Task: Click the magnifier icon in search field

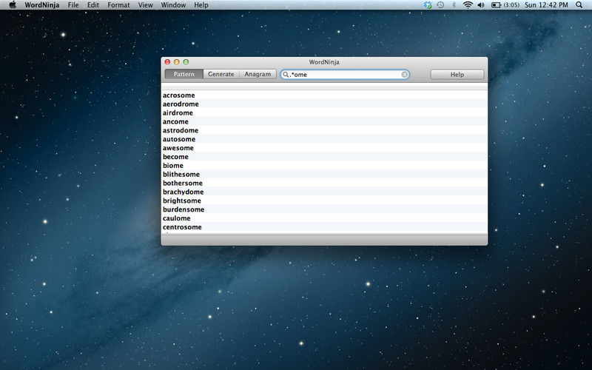Action: click(x=286, y=75)
